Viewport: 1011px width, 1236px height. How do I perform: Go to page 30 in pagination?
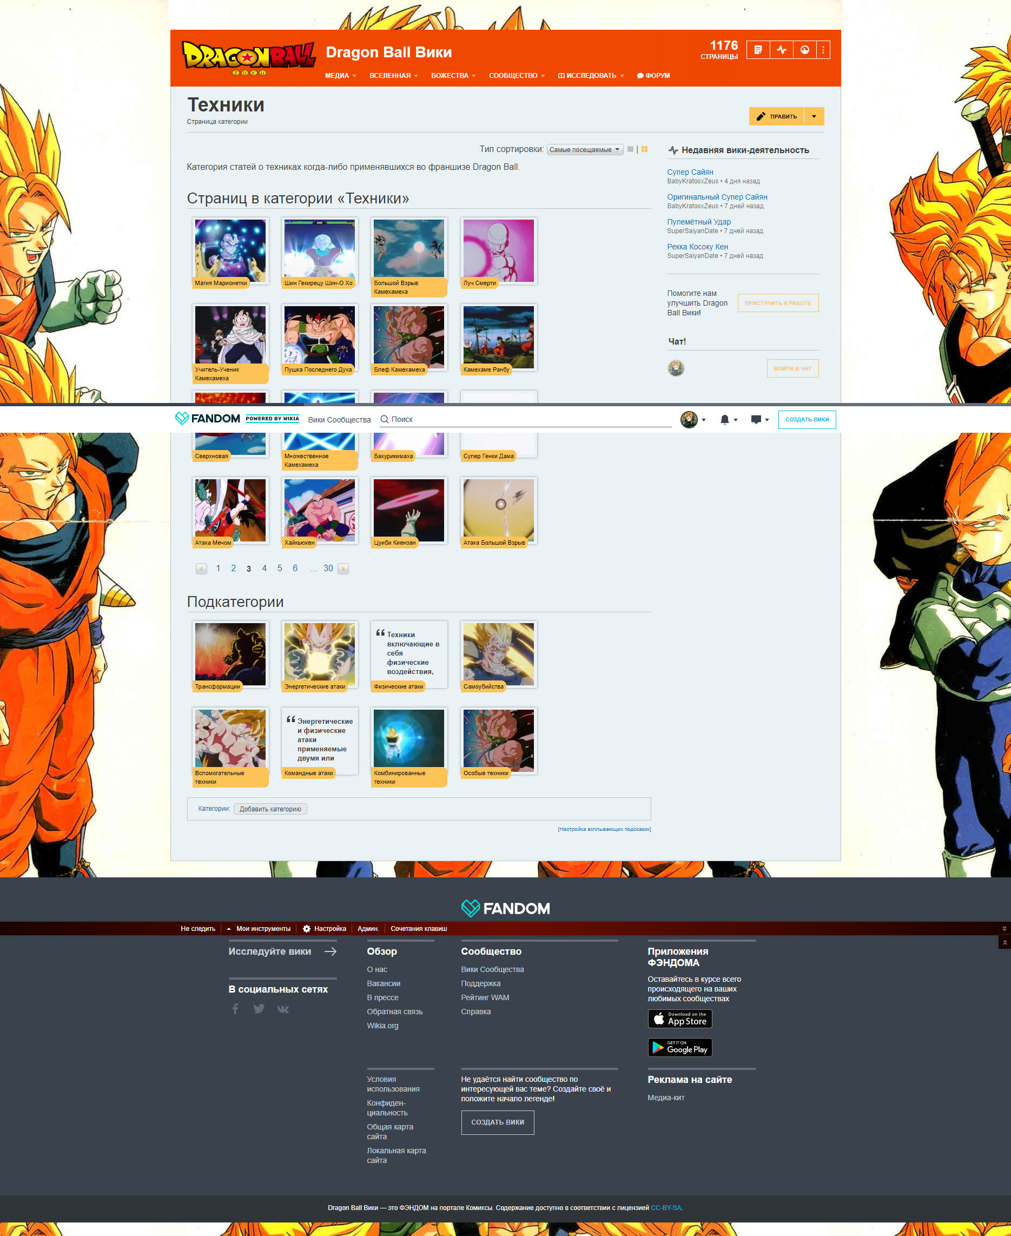[x=328, y=568]
